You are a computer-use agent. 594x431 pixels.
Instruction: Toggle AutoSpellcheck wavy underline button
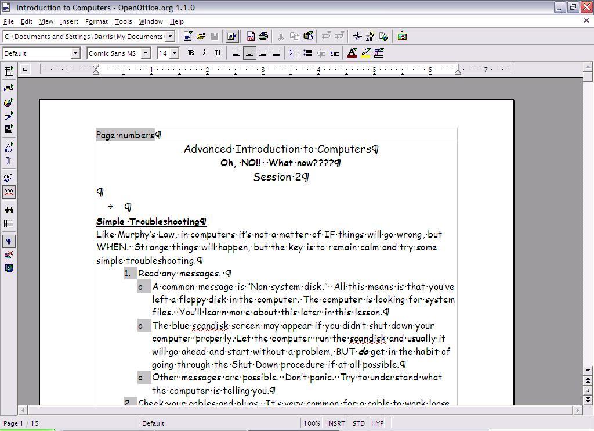[x=9, y=192]
